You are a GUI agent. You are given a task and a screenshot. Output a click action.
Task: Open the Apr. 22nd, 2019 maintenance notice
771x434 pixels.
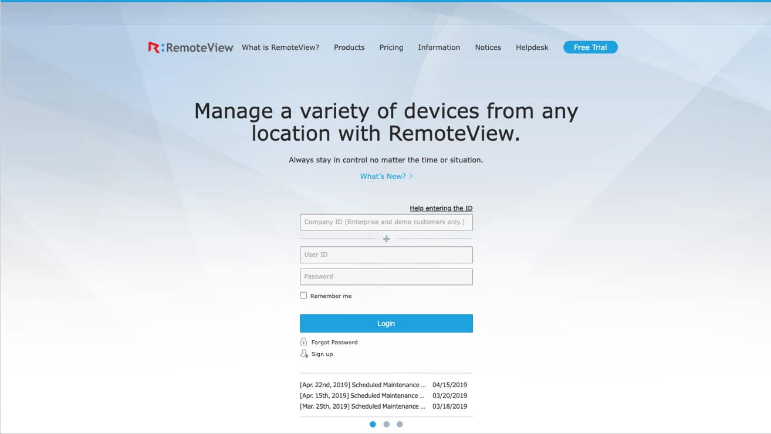pos(363,385)
